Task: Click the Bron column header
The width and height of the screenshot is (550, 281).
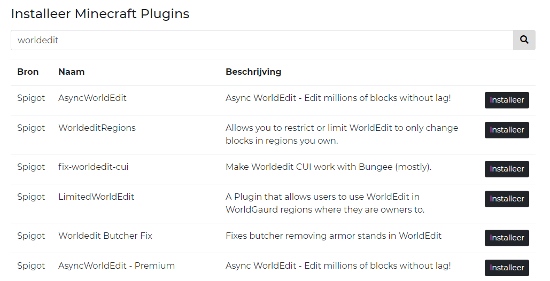Action: tap(28, 72)
